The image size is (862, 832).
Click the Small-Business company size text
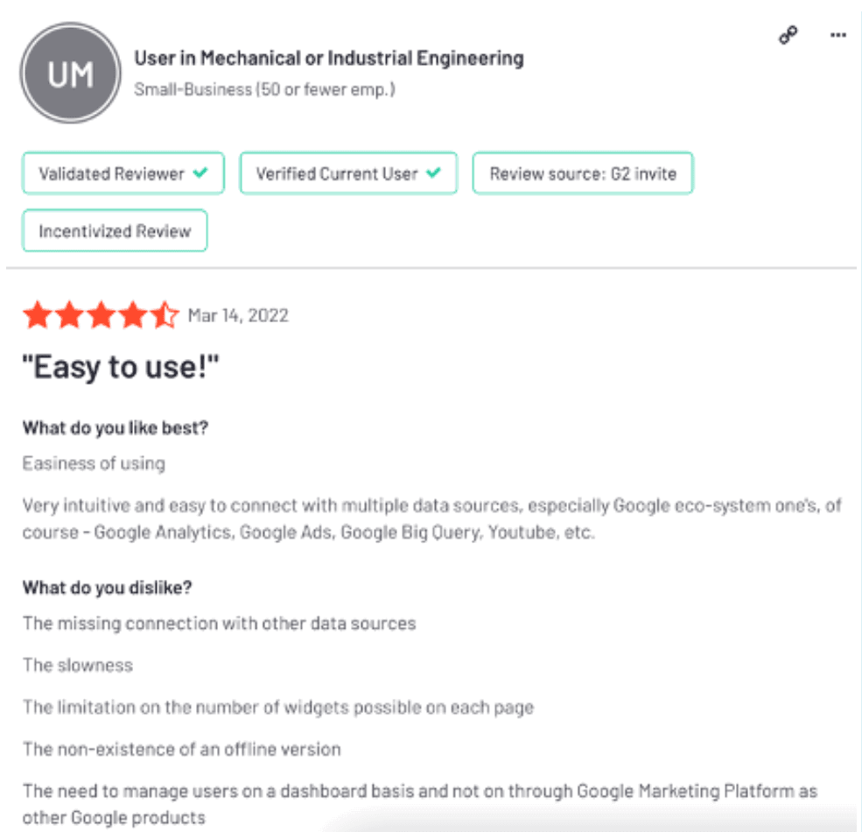[264, 89]
